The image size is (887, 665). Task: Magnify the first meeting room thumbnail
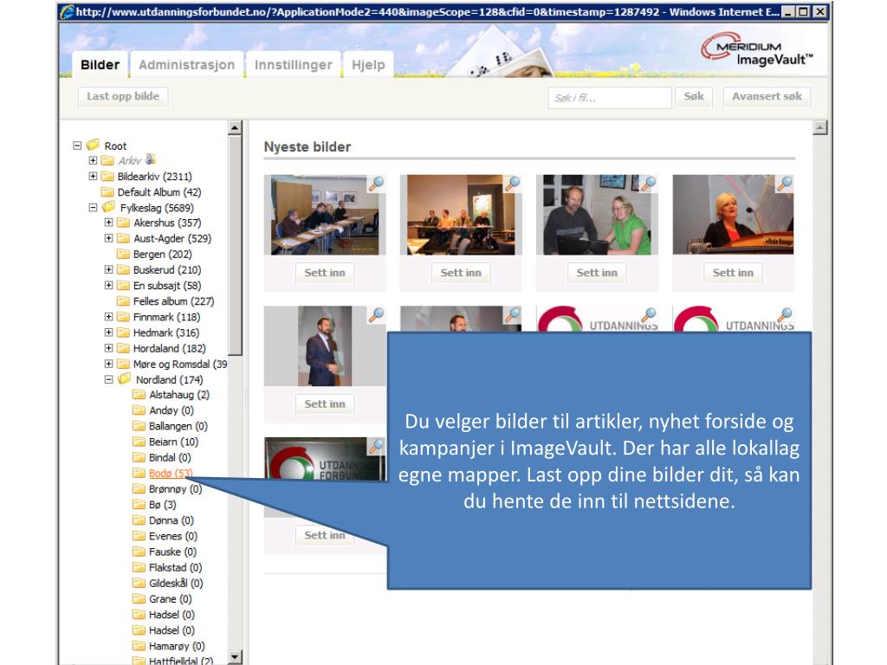click(x=376, y=184)
